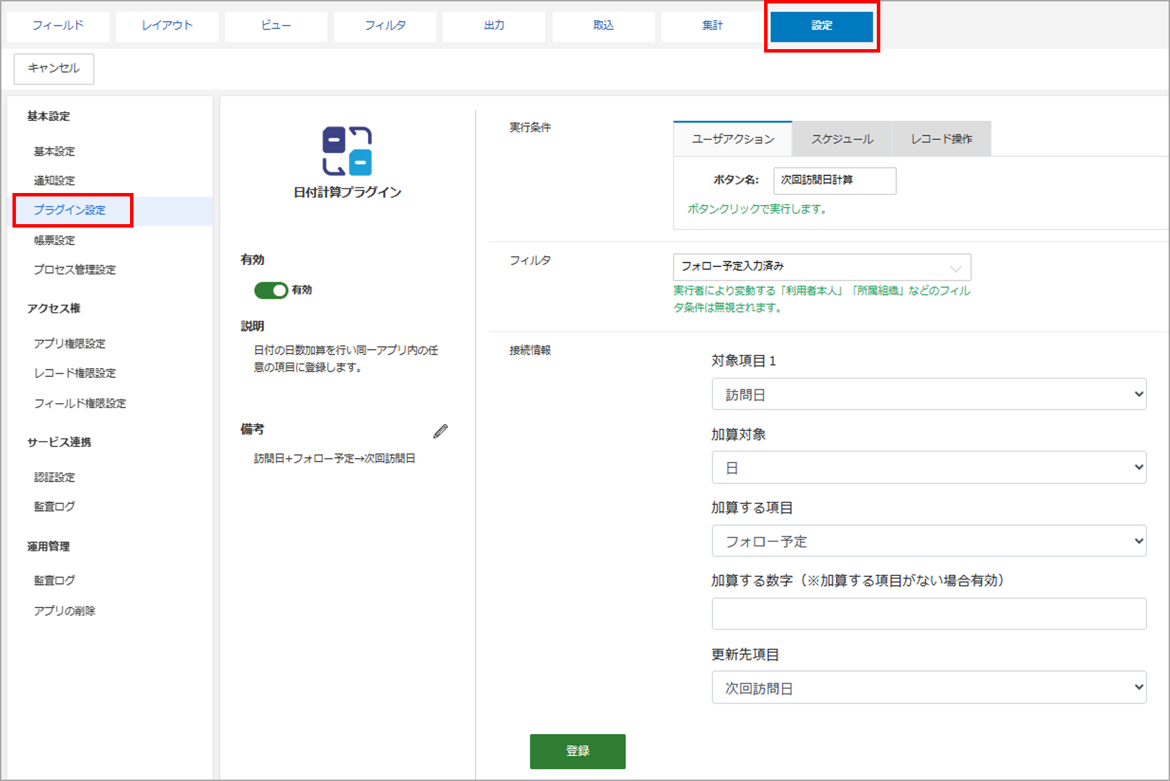Viewport: 1170px width, 781px height.
Task: Click the green hint text ボタンクリックで実行します。
Action: coord(757,209)
